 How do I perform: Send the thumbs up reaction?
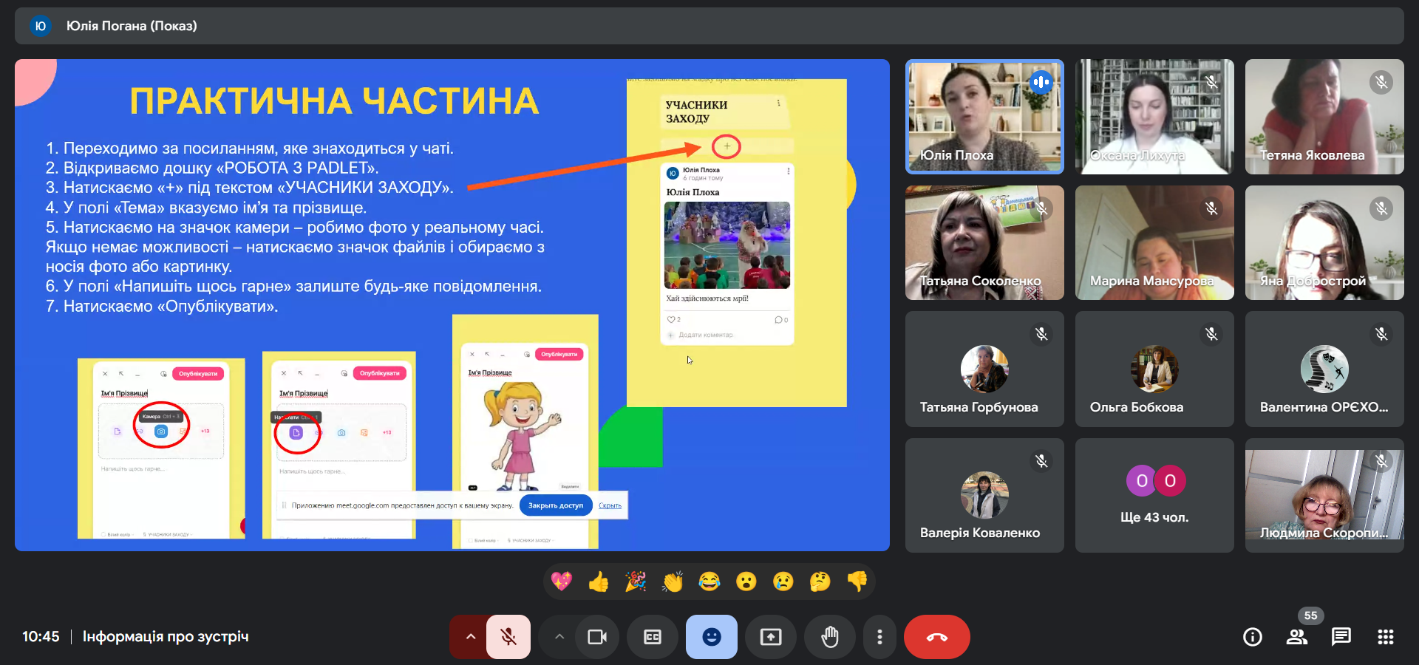coord(599,582)
